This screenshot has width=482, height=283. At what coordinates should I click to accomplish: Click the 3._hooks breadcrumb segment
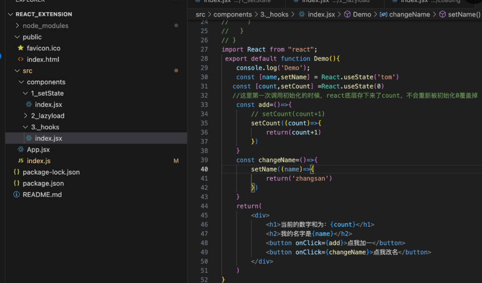tap(274, 14)
